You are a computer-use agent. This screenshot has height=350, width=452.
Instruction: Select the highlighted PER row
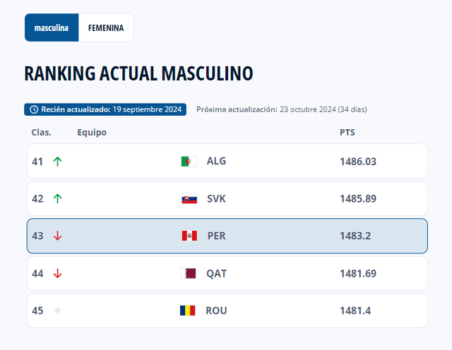(x=227, y=236)
